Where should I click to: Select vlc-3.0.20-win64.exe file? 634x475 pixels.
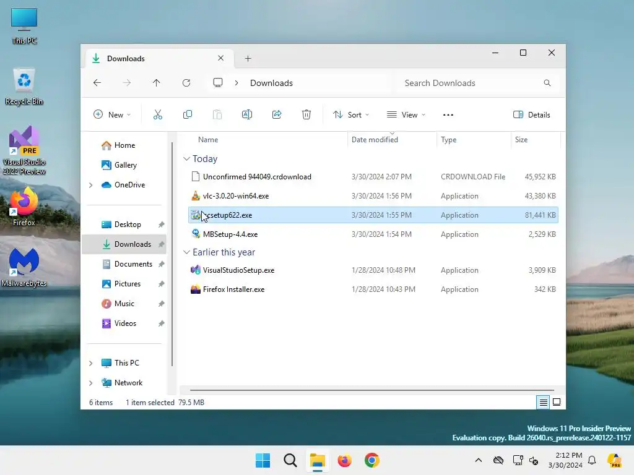coord(373,196)
